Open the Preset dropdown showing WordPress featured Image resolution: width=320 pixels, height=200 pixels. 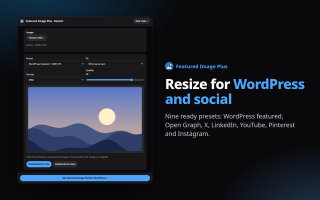tap(55, 64)
